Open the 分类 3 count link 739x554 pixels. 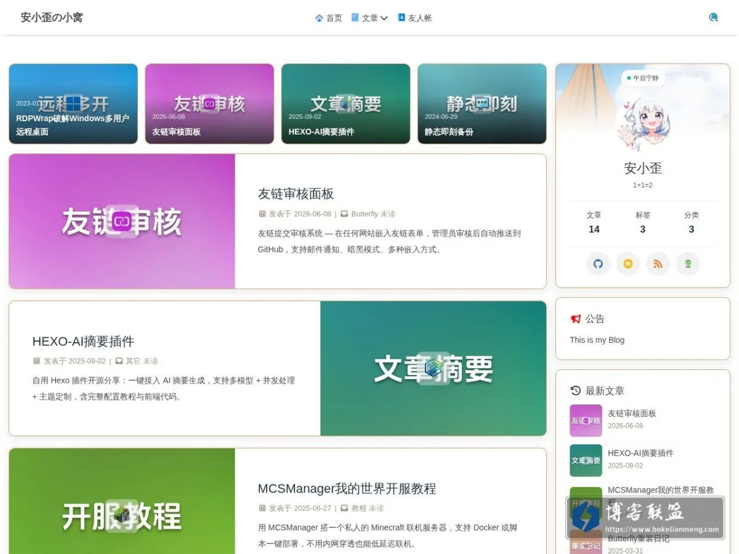[691, 222]
